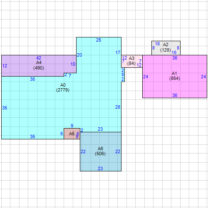Click the (864) area value text
The height and width of the screenshot is (208, 208).
point(174,78)
